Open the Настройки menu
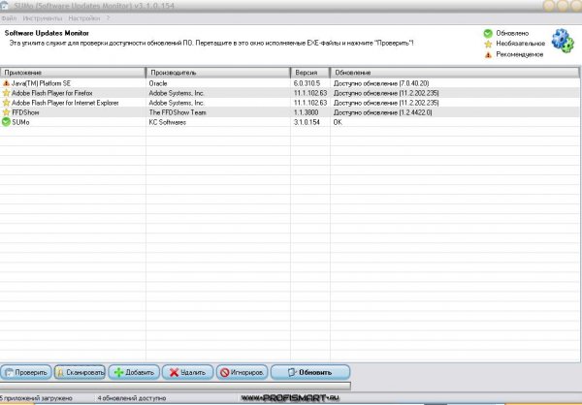Image resolution: width=582 pixels, height=405 pixels. pyautogui.click(x=83, y=18)
